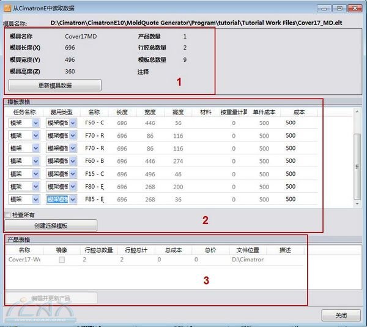The image size is (367, 327).
Task: Click the 模板总数量 value 9
Action: tap(185, 60)
